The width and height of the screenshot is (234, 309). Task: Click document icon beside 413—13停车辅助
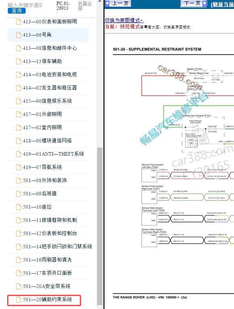click(x=19, y=61)
